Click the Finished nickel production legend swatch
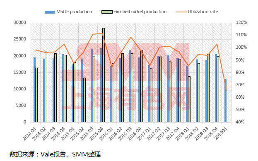Screen dimensions: 258x161 pyautogui.click(x=107, y=12)
